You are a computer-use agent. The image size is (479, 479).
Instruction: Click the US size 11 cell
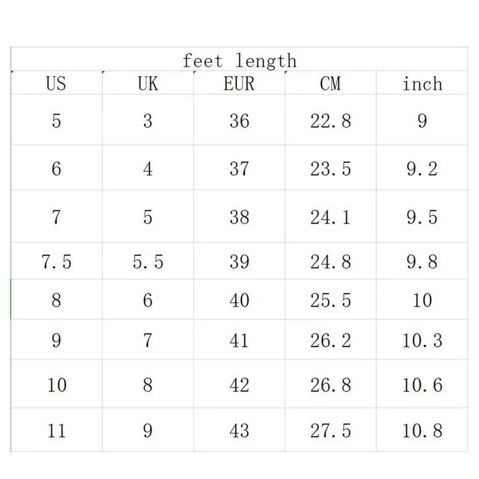(56, 431)
